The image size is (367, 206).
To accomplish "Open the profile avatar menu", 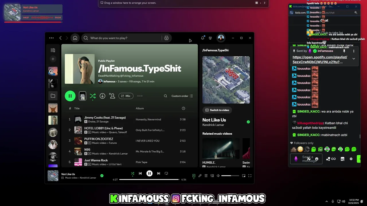I will point(221,38).
